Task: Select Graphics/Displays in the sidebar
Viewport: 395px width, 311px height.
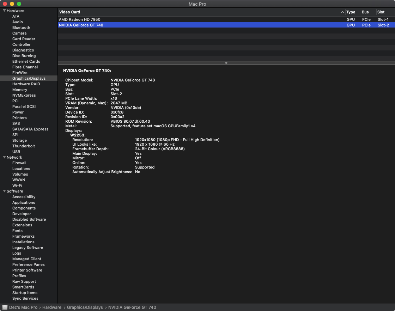Action: [x=29, y=78]
